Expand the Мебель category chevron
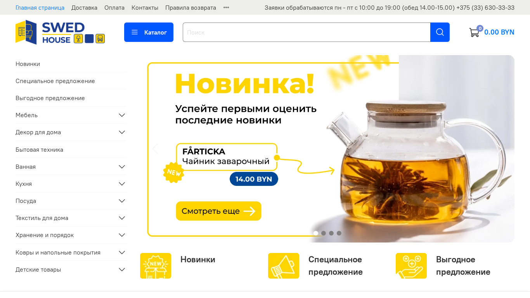Viewport: 530px width, 298px height. tap(122, 115)
